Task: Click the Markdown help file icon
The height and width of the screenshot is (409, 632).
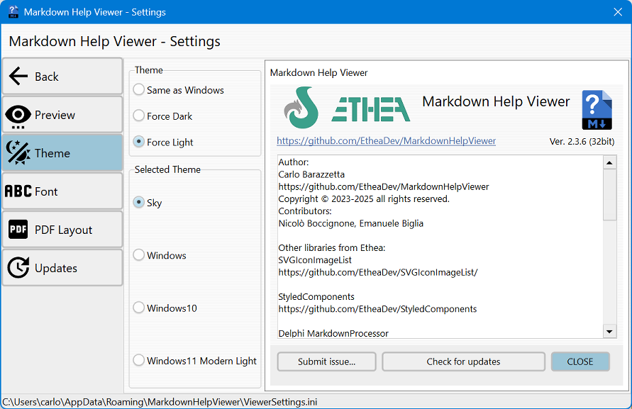Action: point(596,110)
